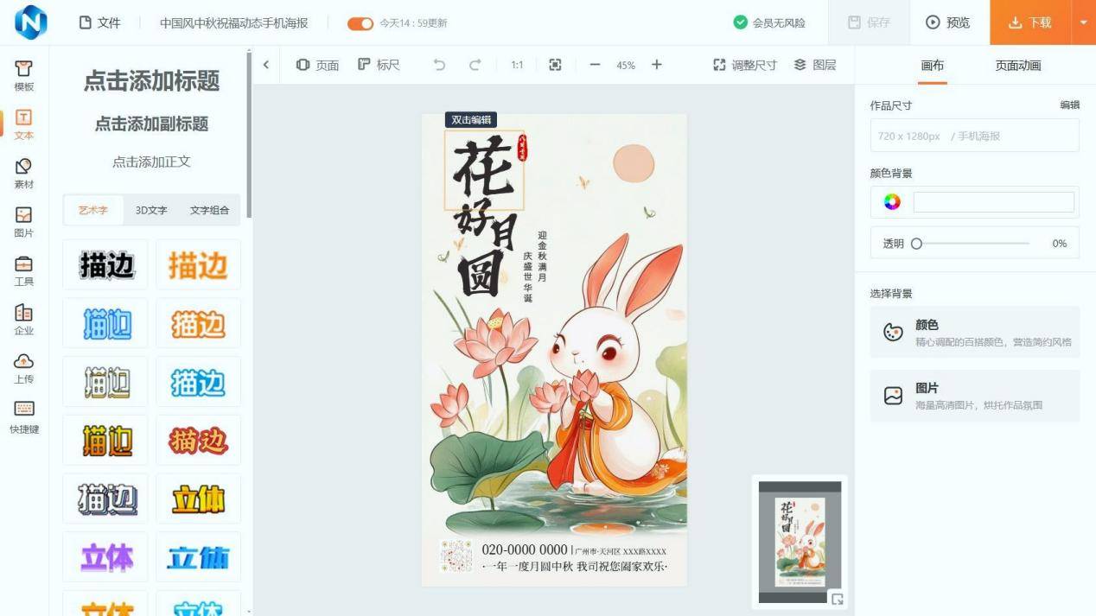The height and width of the screenshot is (616, 1096).
Task: Show the 快捷键 keyboard shortcuts
Action: [24, 417]
